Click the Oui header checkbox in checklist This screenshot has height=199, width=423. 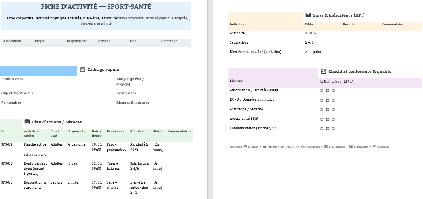point(321,81)
